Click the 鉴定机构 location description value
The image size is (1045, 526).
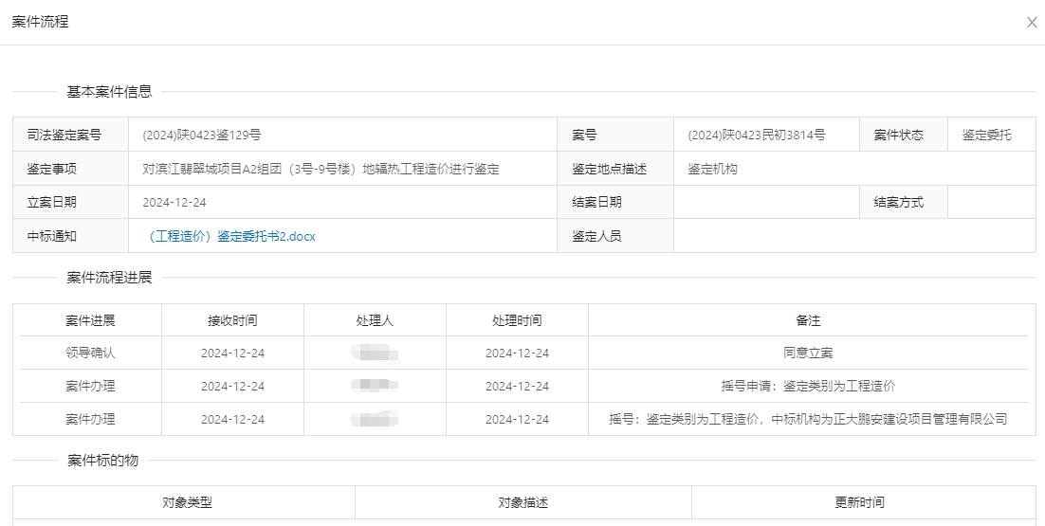tap(712, 170)
